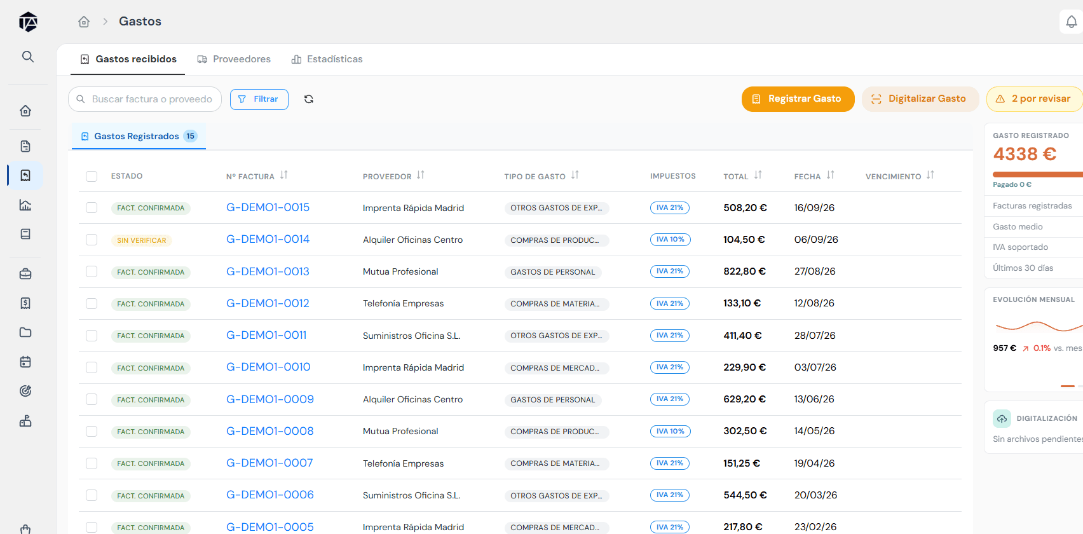Sort by Nº Factura column
Viewport: 1083px width, 534px height.
point(284,175)
